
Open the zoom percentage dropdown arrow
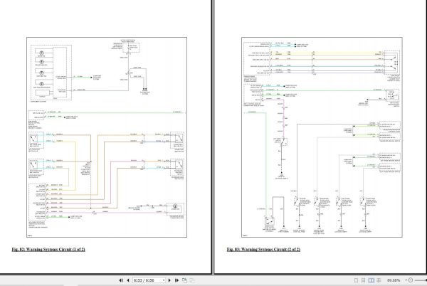click(406, 280)
